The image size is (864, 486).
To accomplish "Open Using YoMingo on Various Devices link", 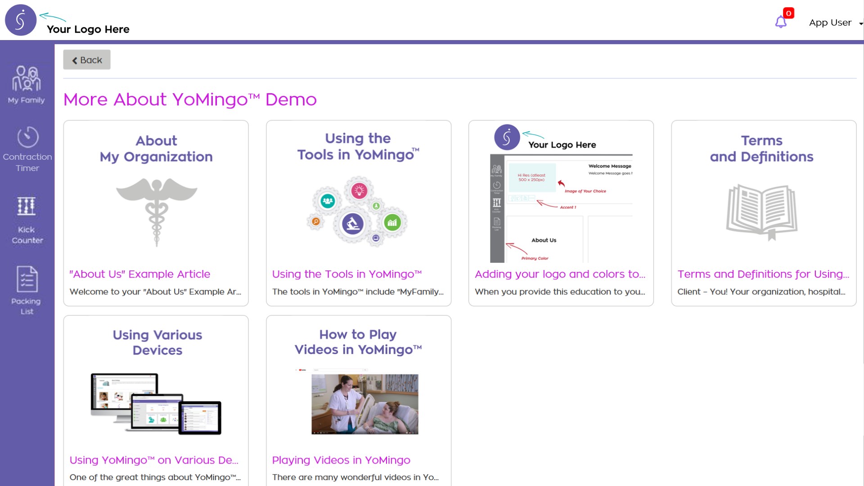I will click(154, 460).
